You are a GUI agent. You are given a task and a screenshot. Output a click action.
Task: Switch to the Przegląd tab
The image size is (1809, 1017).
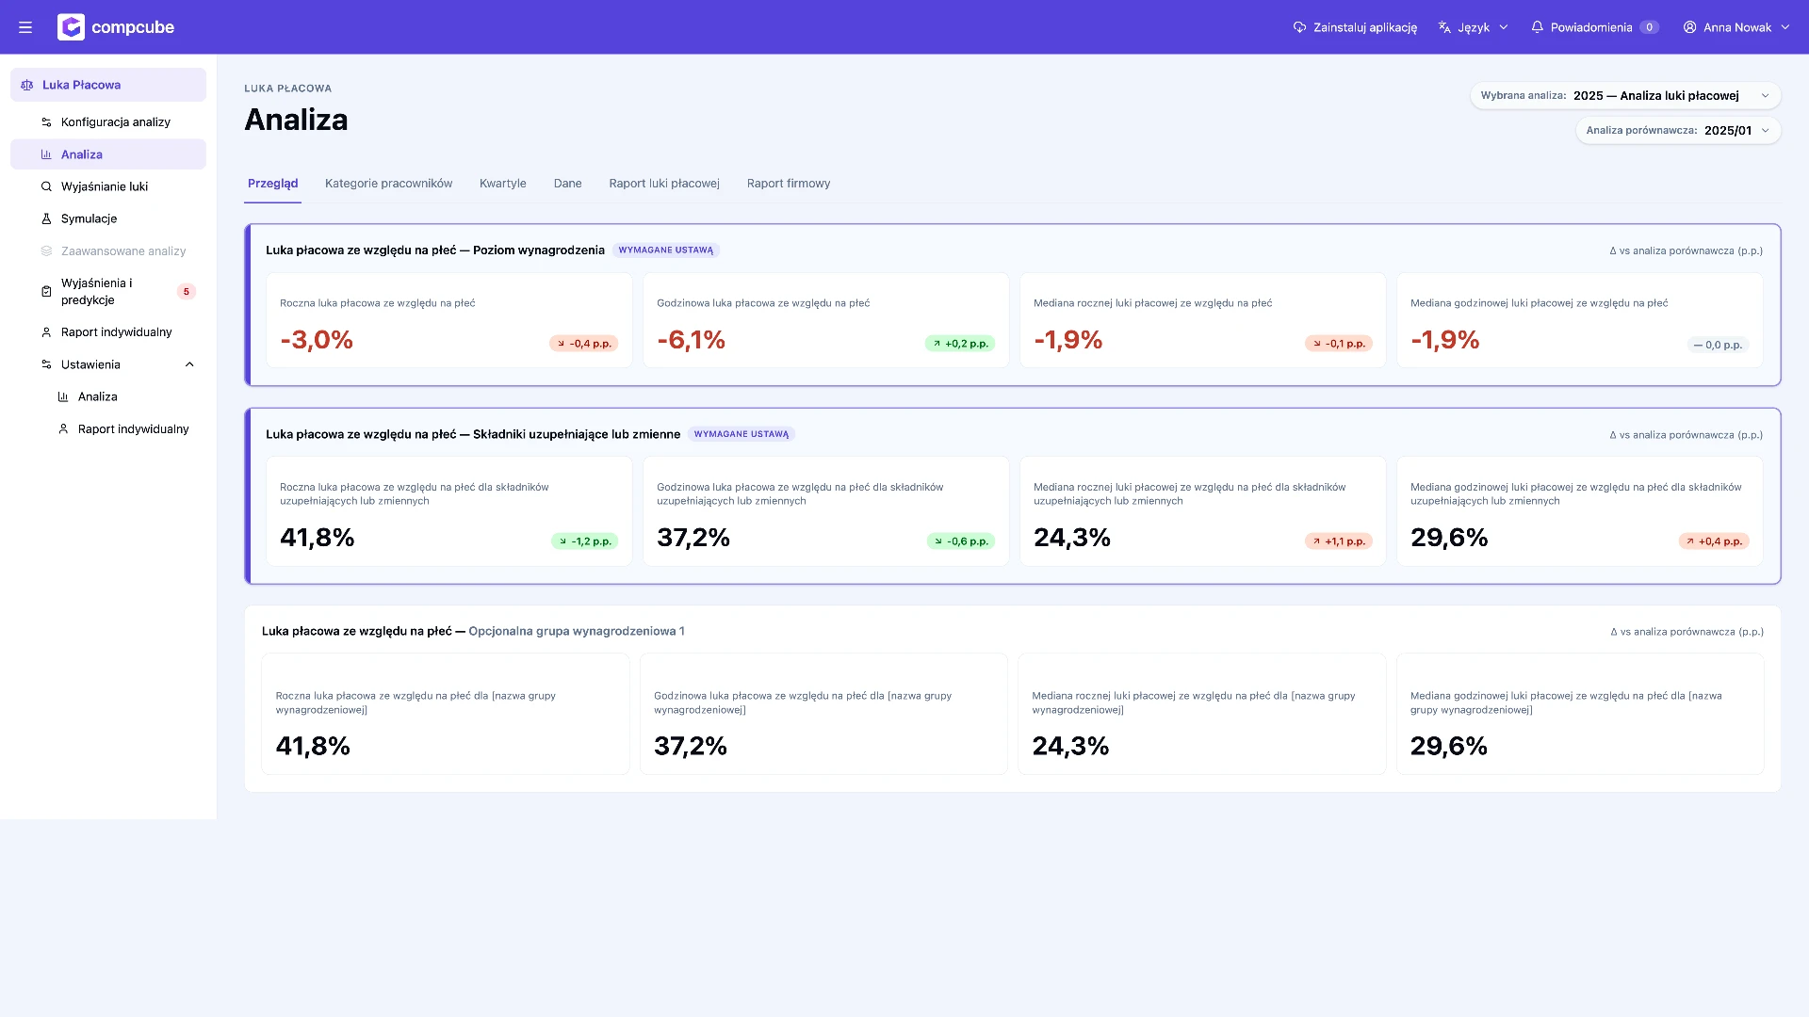[x=272, y=184]
